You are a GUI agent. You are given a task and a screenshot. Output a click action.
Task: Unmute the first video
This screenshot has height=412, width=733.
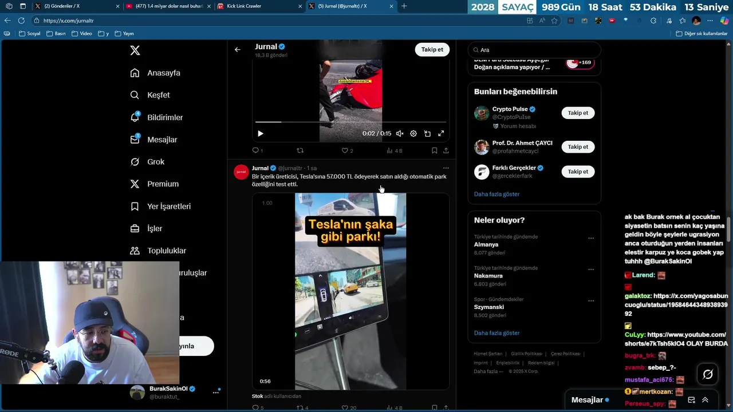[400, 133]
